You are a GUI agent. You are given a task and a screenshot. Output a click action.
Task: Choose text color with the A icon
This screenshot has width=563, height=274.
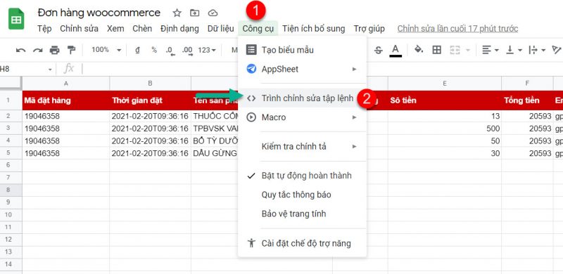396,50
